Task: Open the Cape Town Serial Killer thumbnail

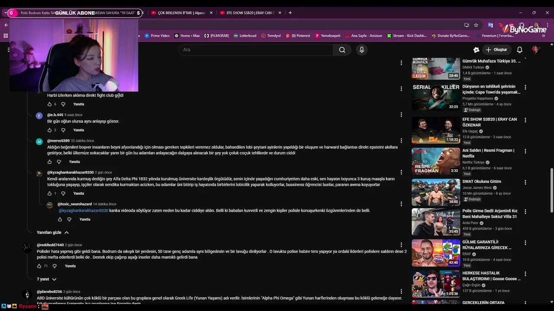Action: point(436,97)
